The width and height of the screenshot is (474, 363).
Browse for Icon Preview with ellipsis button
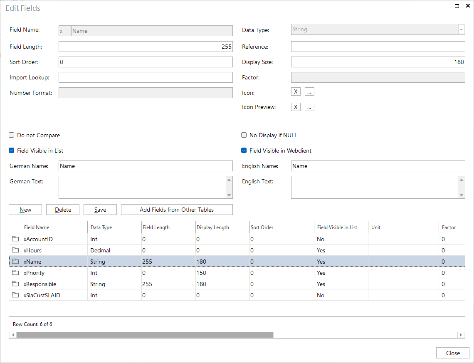click(309, 107)
